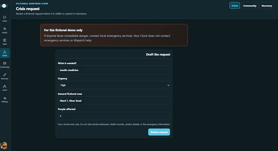This screenshot has height=151, width=278.
Task: Click the 'General fictional area' label
Action: pyautogui.click(x=70, y=94)
